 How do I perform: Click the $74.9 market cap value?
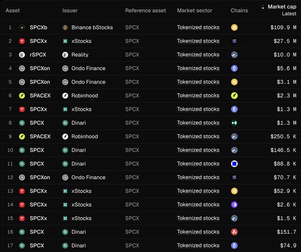click(288, 246)
